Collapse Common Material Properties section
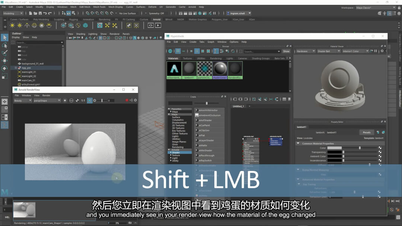The image size is (402, 226). point(298,143)
